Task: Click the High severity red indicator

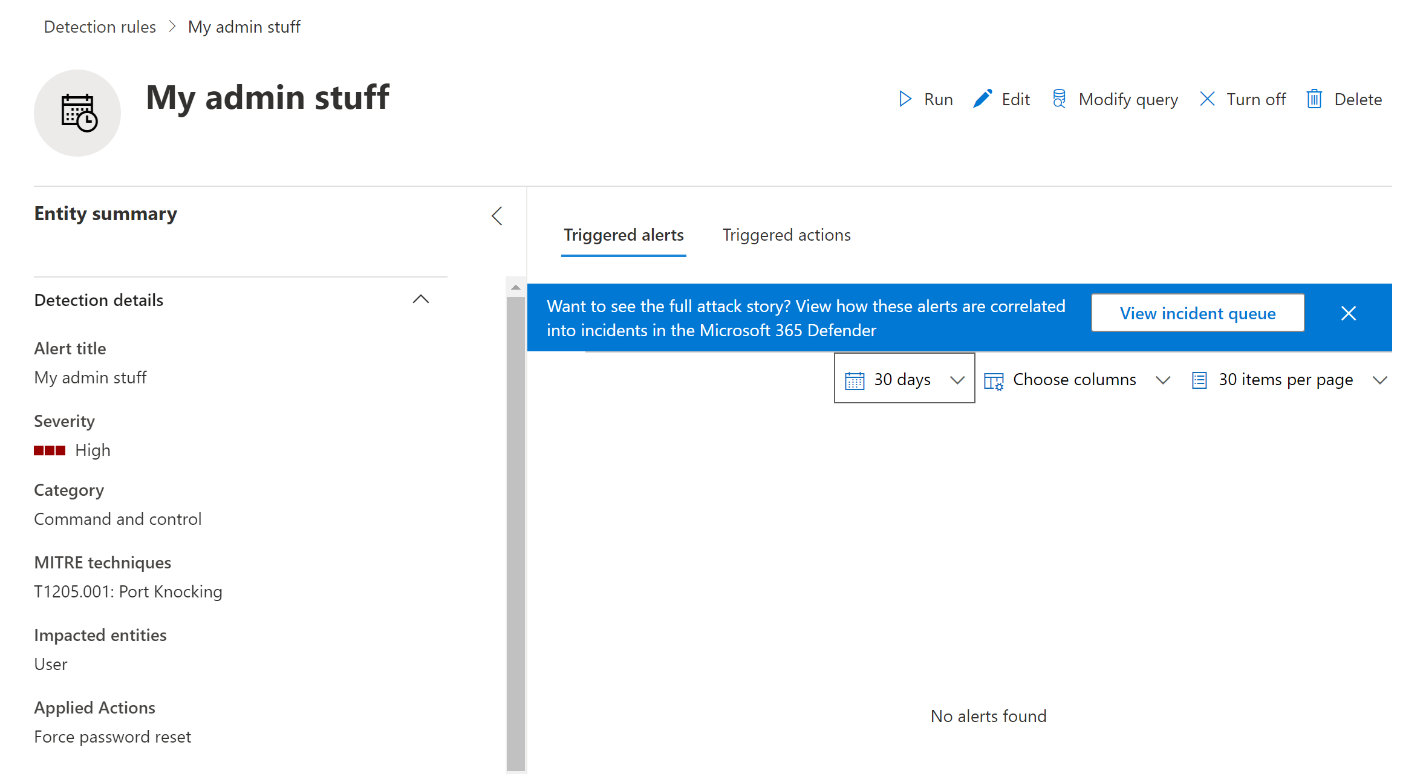Action: [x=50, y=450]
